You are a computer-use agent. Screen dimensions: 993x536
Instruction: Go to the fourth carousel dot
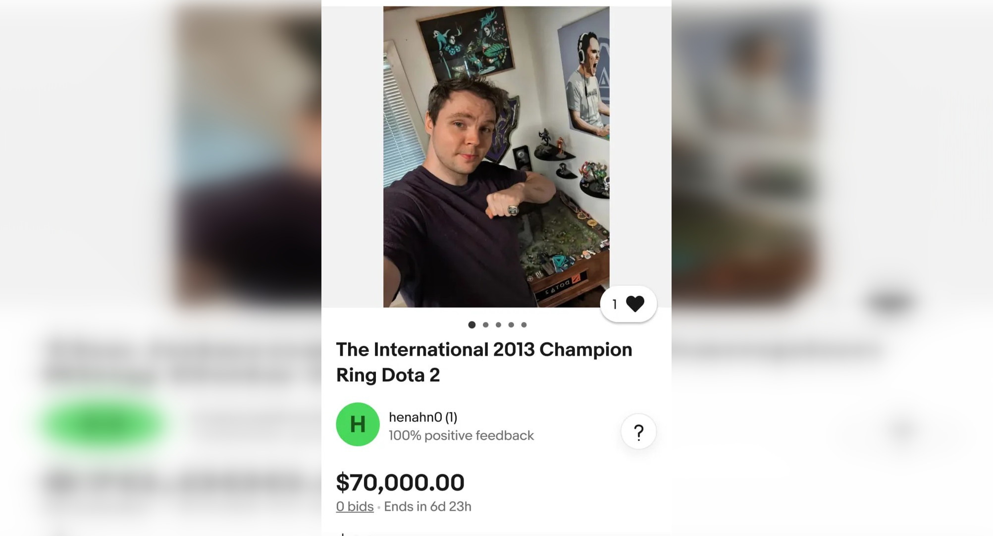coord(511,325)
